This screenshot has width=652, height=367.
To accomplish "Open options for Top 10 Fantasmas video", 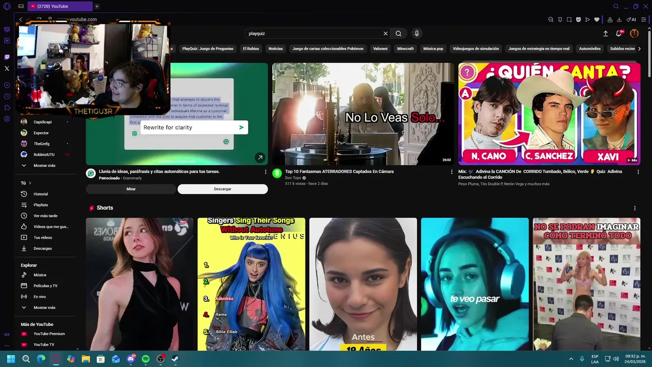I will click(451, 172).
